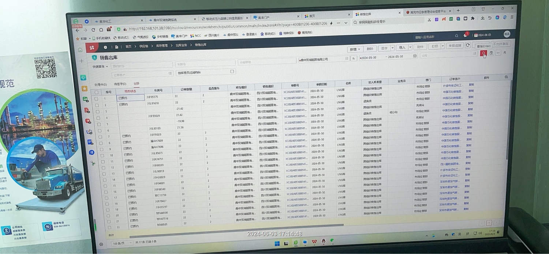Check the checkbox for row 10
Image resolution: width=549 pixels, height=254 pixels.
102,155
